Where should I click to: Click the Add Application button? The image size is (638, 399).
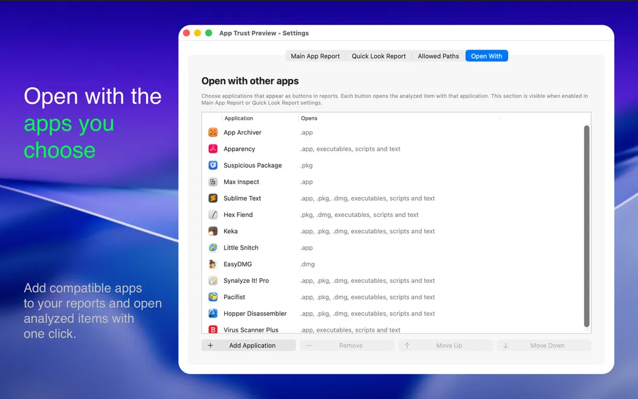click(x=248, y=345)
